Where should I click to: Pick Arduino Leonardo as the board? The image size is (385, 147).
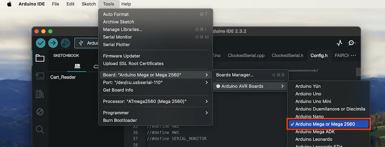pyautogui.click(x=314, y=139)
